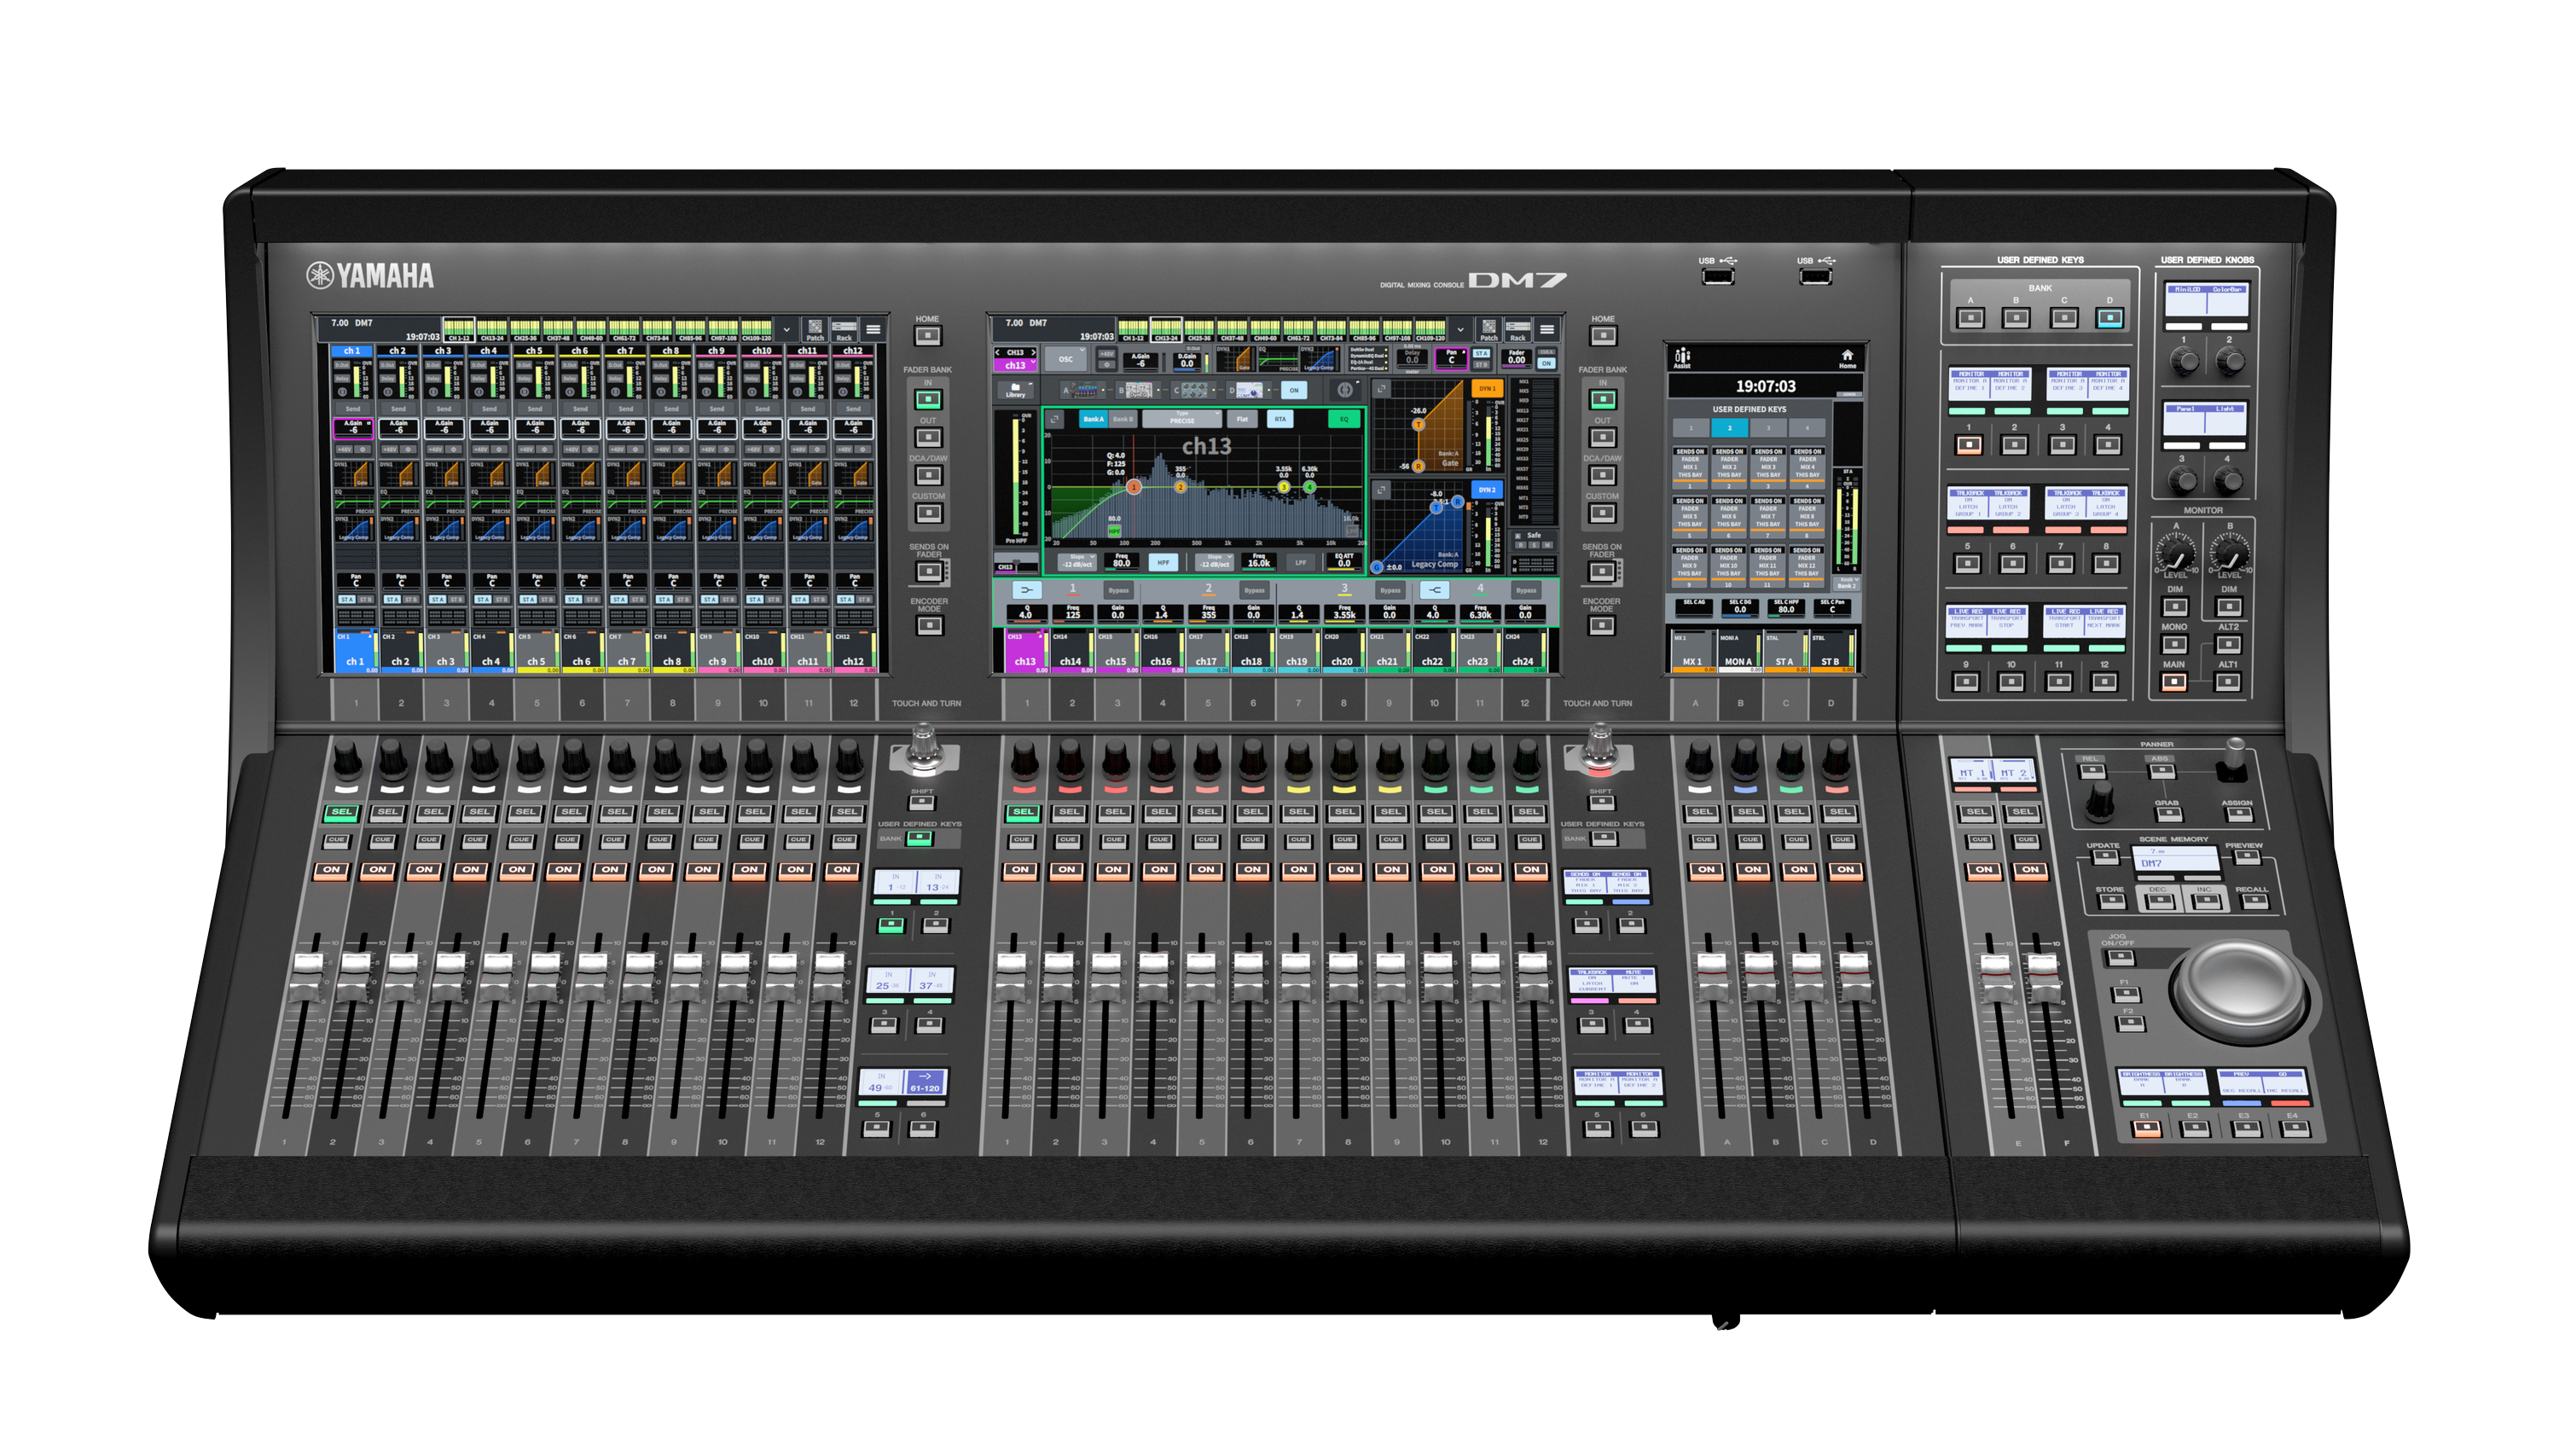This screenshot has height=1456, width=2559.
Task: Select A.Gain field of ch 10
Action: coord(762,429)
